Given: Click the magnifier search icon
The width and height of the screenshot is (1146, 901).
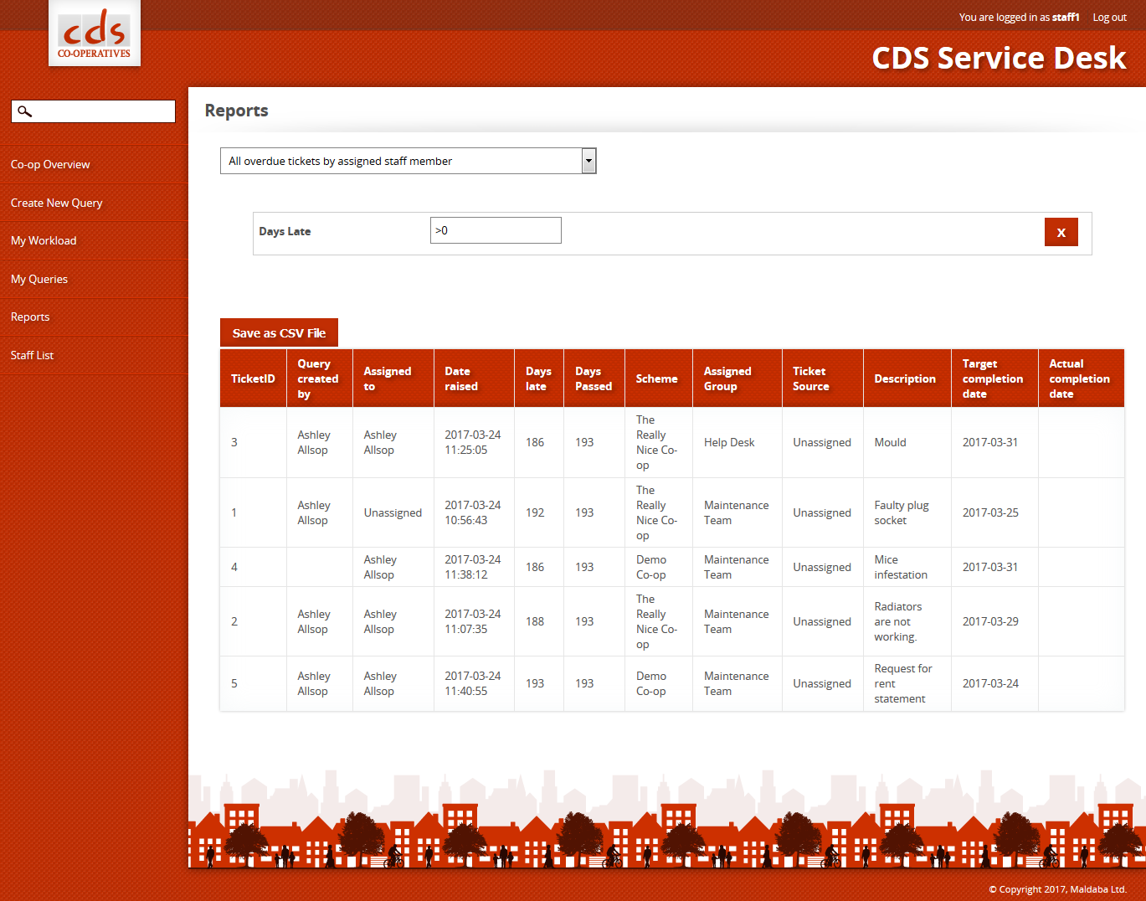Looking at the screenshot, I should coord(24,111).
